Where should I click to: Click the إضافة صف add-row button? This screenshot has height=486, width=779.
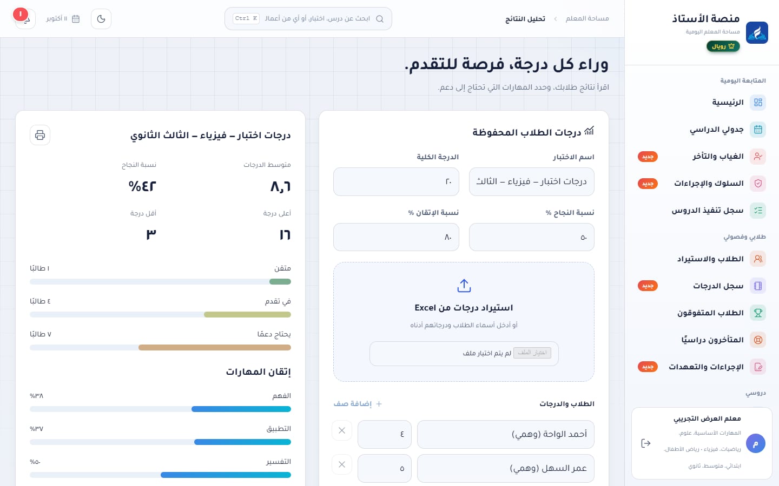[x=358, y=404]
